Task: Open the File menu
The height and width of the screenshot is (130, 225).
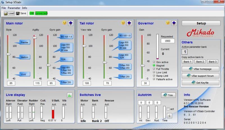Action: pos(4,8)
